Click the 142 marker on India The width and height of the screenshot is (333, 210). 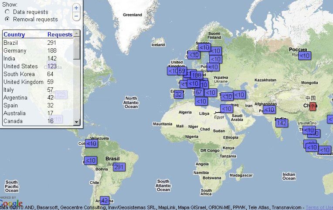tap(282, 123)
